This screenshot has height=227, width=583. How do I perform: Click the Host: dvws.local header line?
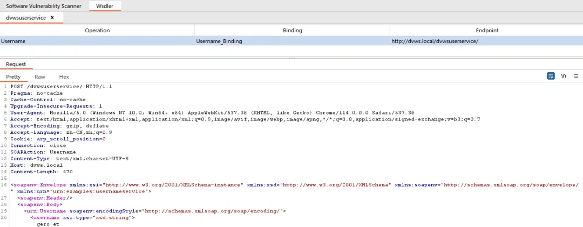37,165
